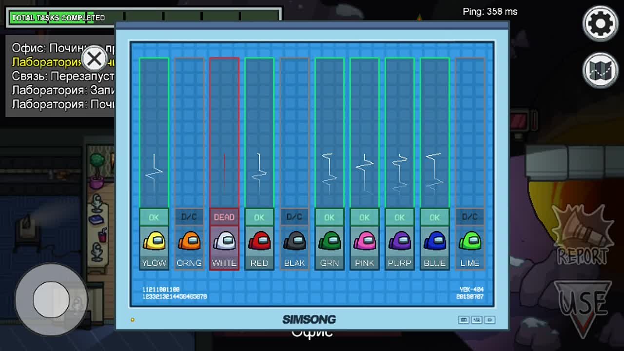This screenshot has width=624, height=351.
Task: Click the heartbeat graph in the purple column
Action: (x=400, y=174)
